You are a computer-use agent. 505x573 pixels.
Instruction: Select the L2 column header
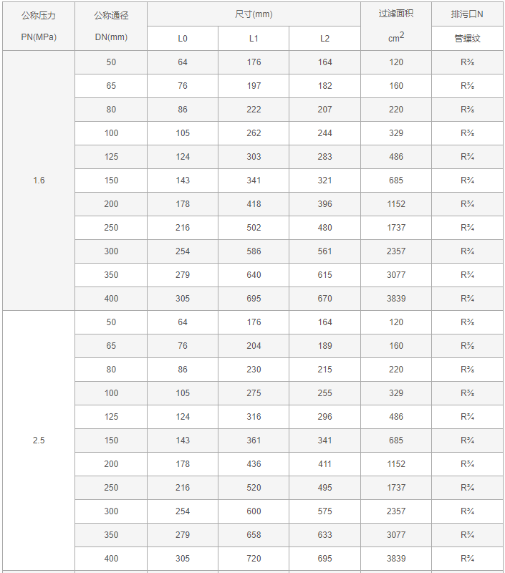click(x=325, y=39)
